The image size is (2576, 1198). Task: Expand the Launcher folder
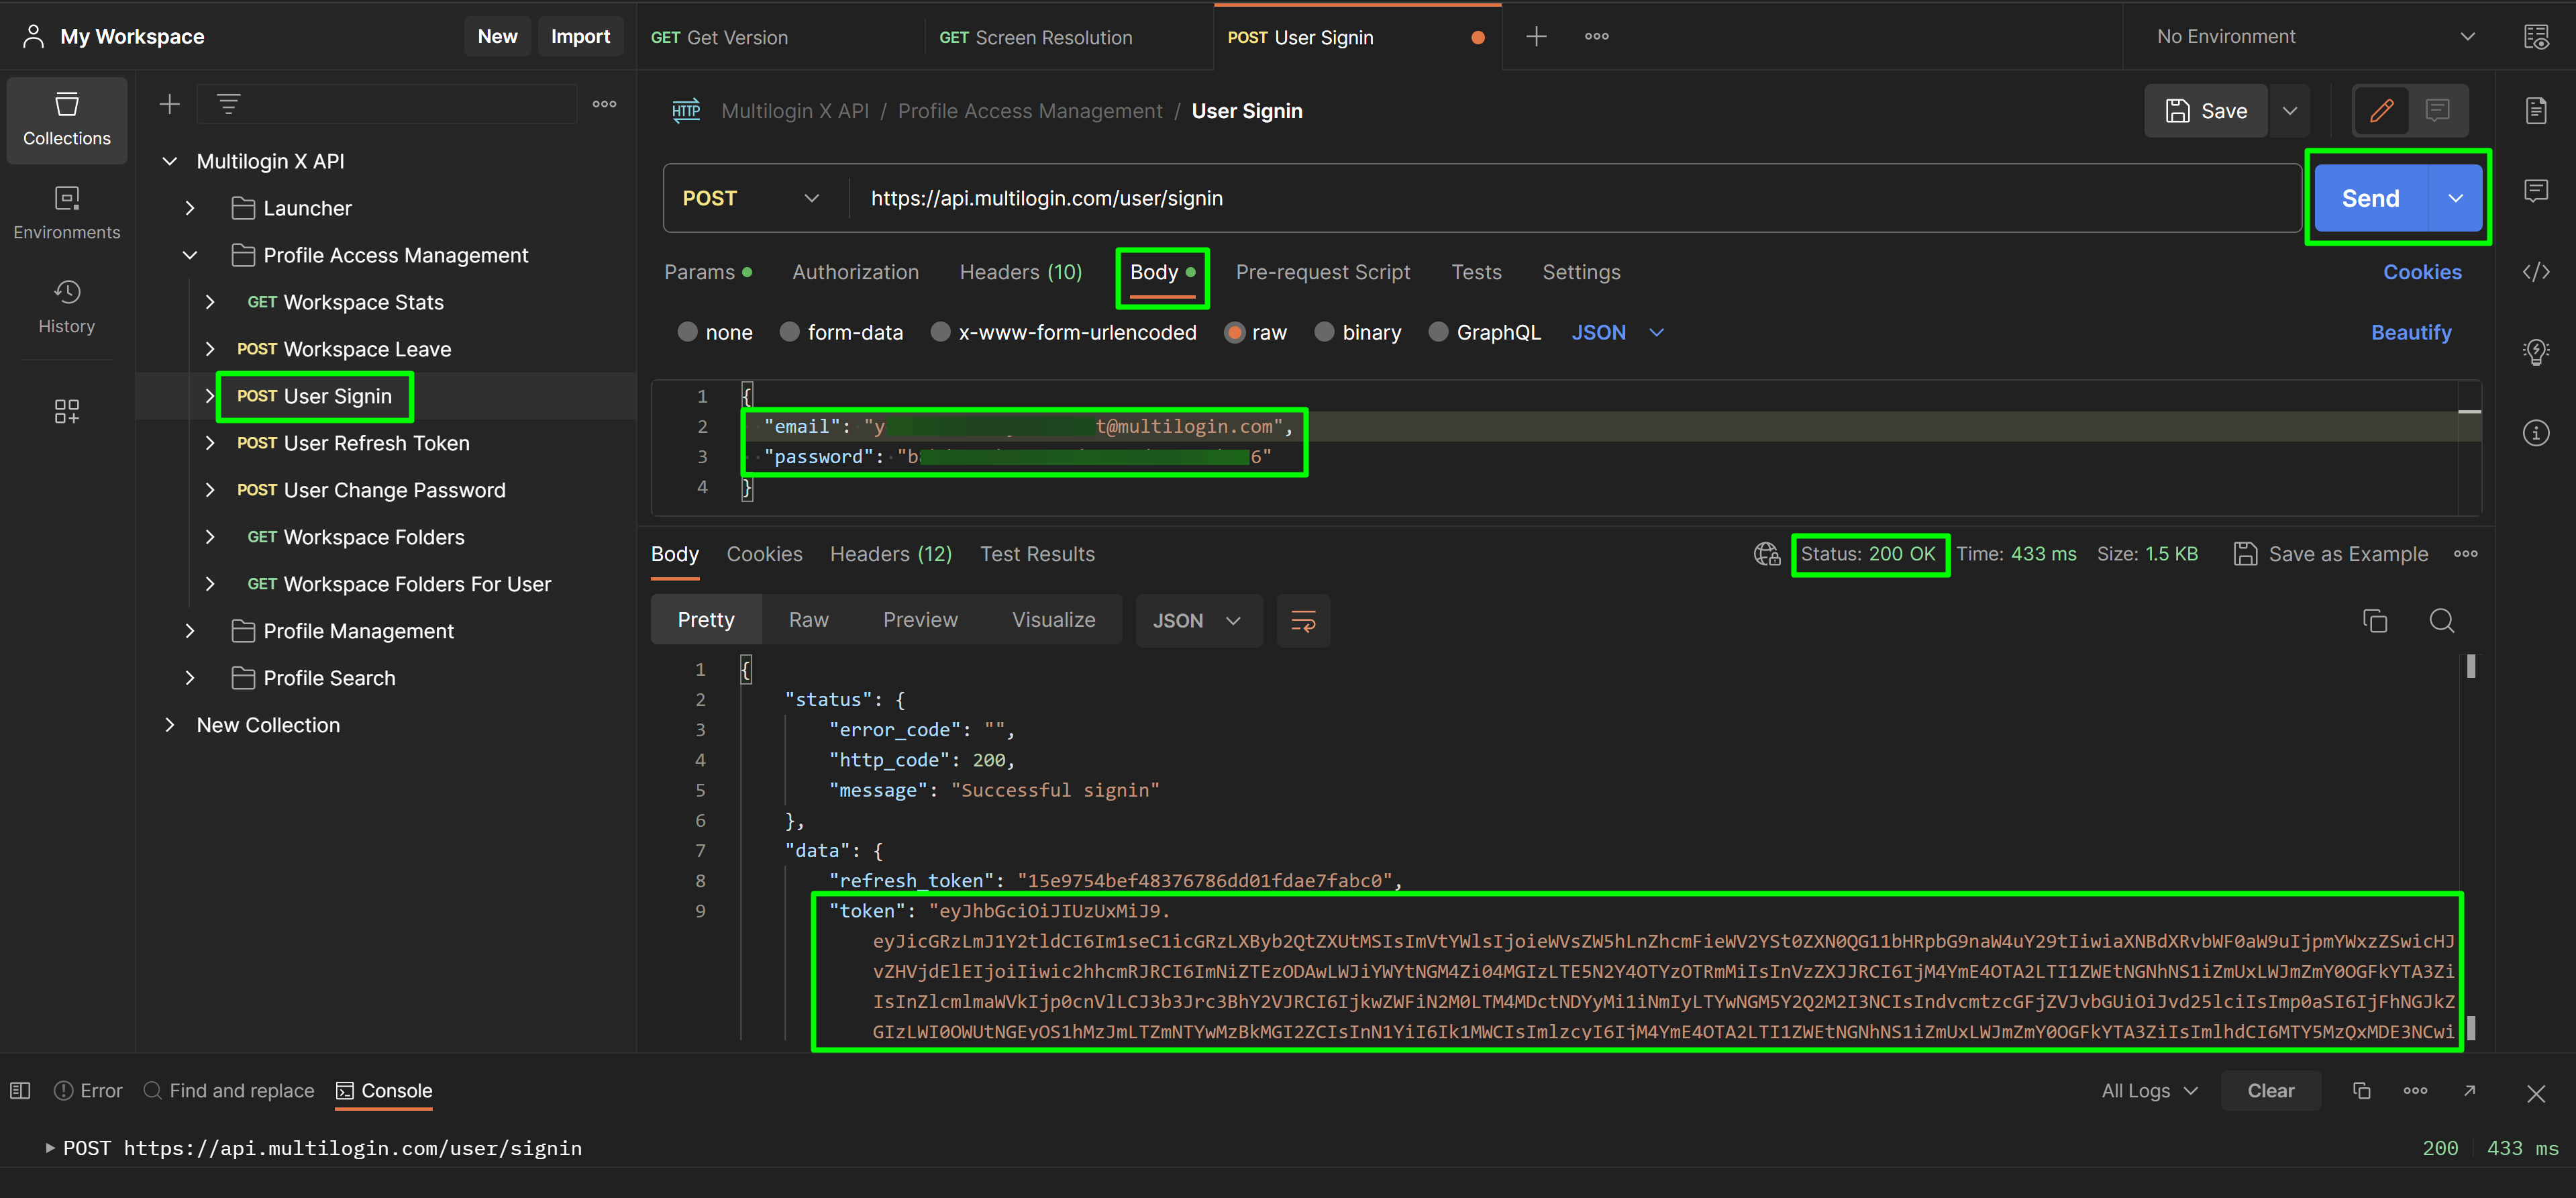[x=190, y=208]
